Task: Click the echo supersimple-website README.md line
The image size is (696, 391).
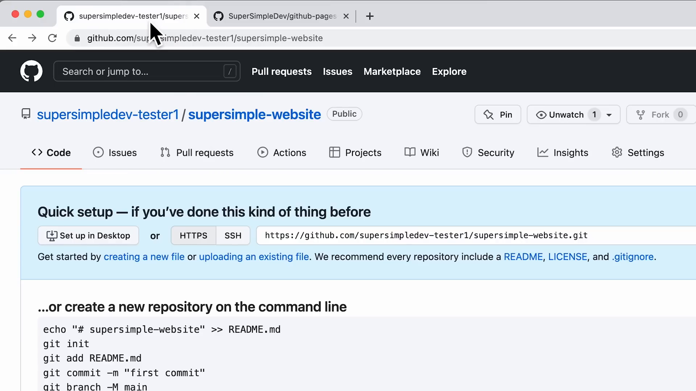Action: [162, 329]
